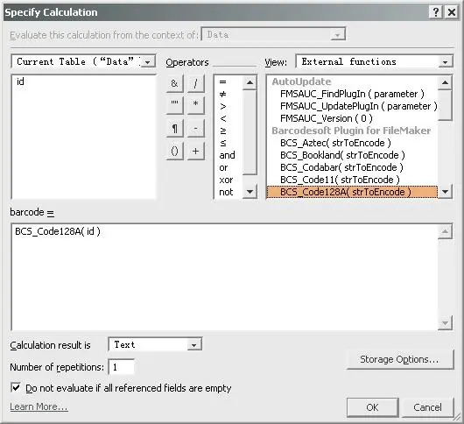Click up arrow of formula box scrollbar
Screen dimensions: 464x424
pos(445,232)
